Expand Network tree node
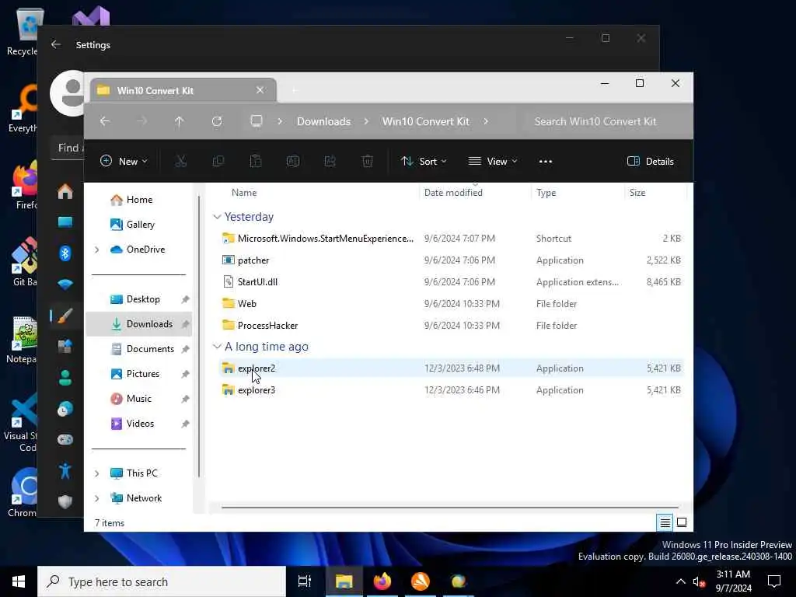This screenshot has width=796, height=597. pyautogui.click(x=97, y=498)
